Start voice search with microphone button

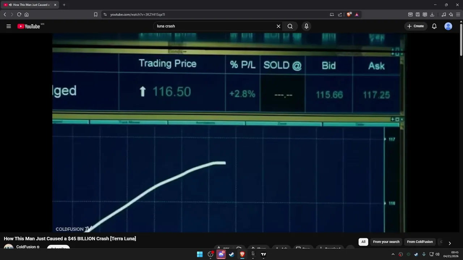tap(306, 26)
